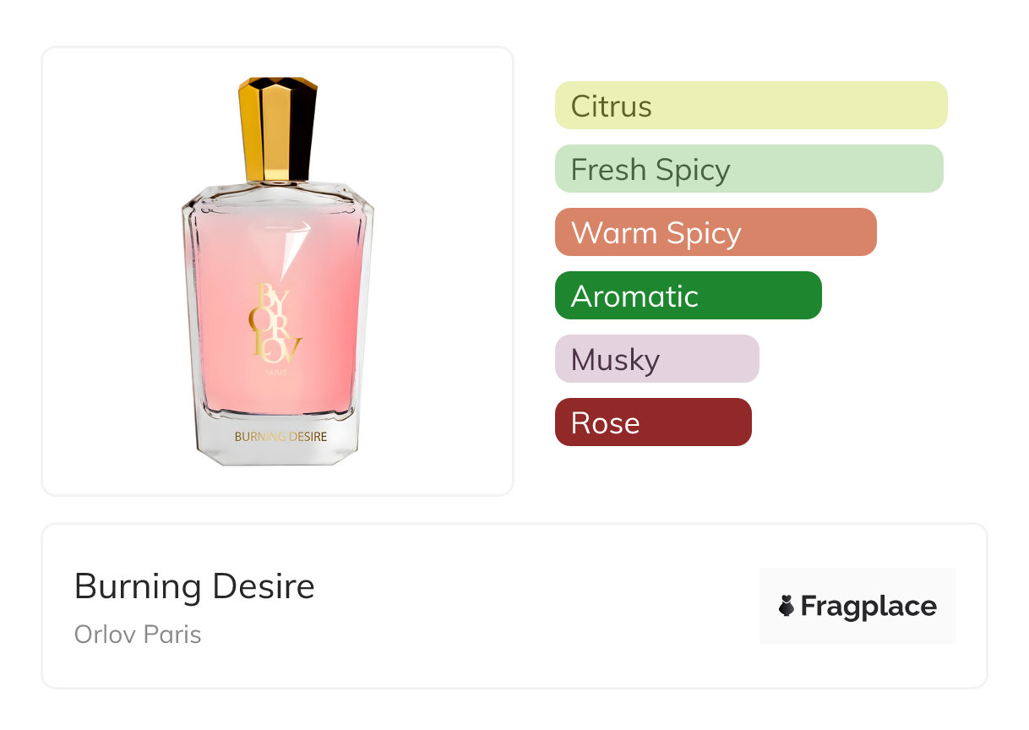Click the Fragplace badge background
The image size is (1029, 730).
click(x=857, y=606)
